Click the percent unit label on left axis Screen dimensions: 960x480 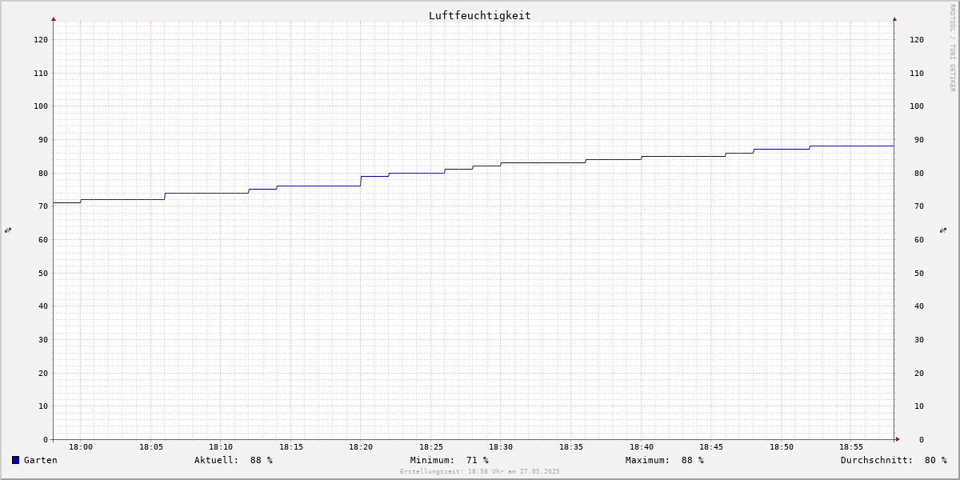click(8, 230)
